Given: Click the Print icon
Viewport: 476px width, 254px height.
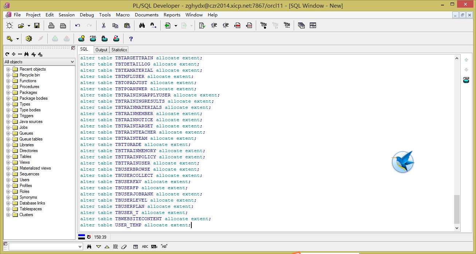Looking at the screenshot, I should pyautogui.click(x=51, y=25).
